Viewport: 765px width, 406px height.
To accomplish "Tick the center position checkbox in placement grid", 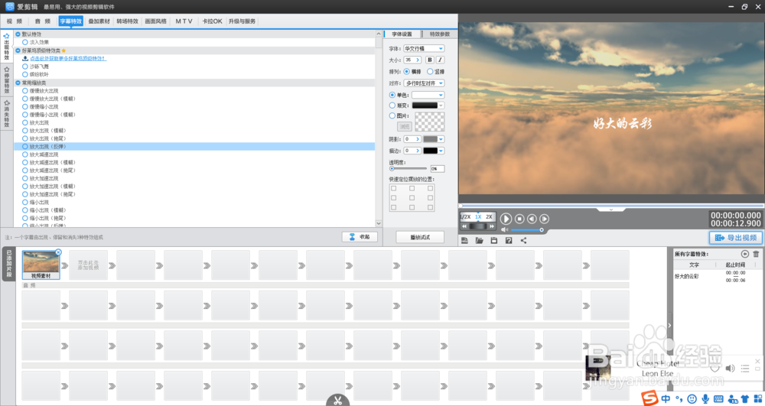I will (x=412, y=198).
